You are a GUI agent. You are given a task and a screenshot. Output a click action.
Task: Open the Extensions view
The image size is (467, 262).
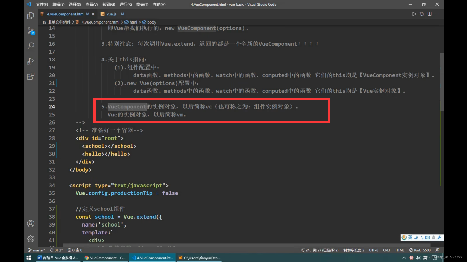pyautogui.click(x=30, y=76)
